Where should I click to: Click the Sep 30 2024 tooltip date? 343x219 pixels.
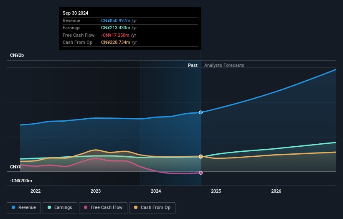click(x=75, y=13)
